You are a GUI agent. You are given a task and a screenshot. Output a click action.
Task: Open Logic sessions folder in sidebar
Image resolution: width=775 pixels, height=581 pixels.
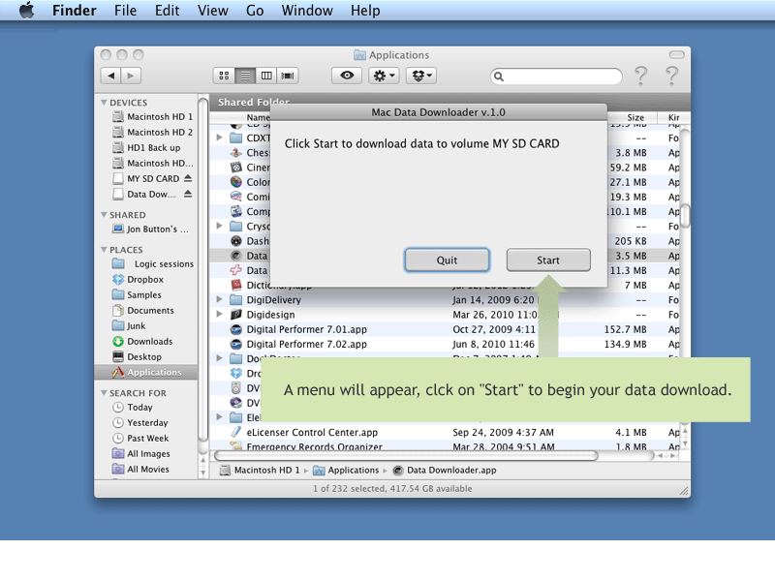(x=153, y=263)
